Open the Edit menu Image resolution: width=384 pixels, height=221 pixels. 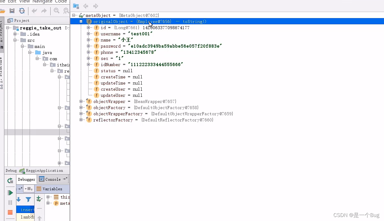[x=12, y=2]
